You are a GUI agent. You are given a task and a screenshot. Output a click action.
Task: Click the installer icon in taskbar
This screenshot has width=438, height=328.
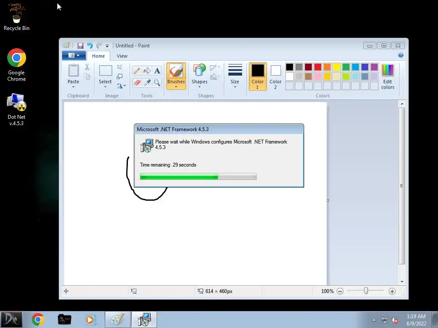pos(145,319)
